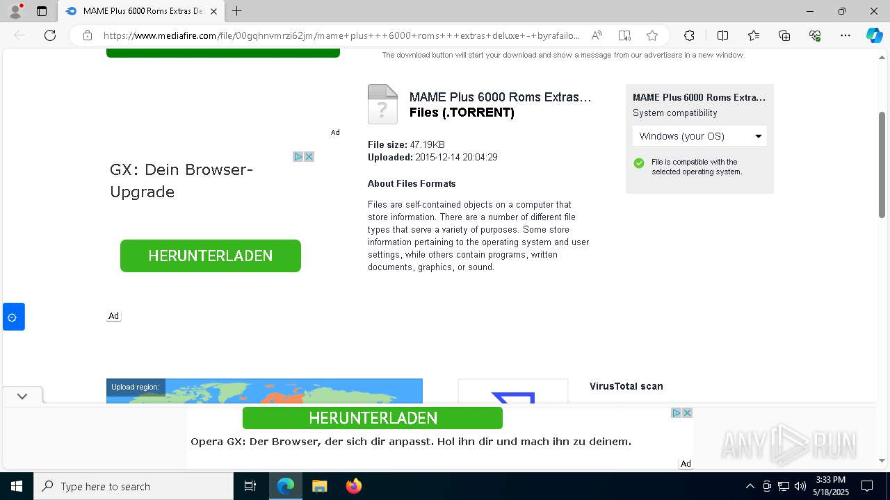Launch Firefox from the taskbar
Screen dimensions: 890x500
pyautogui.click(x=354, y=486)
